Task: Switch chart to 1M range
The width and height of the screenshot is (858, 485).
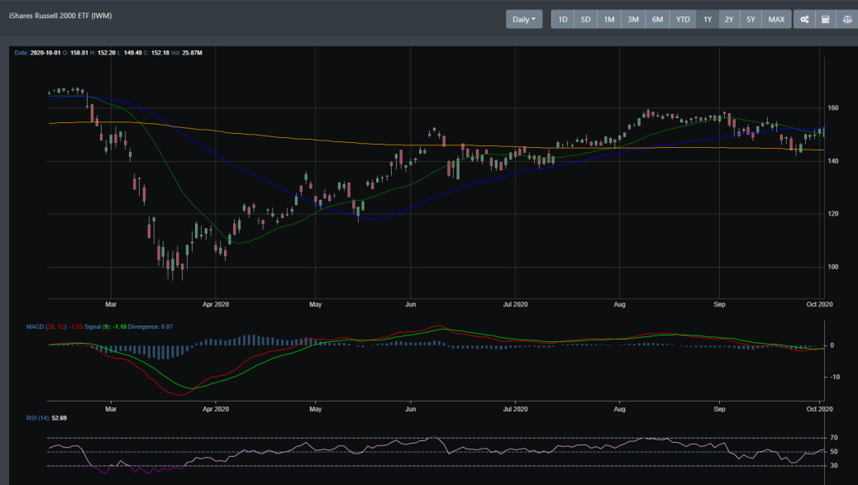Action: pos(609,19)
